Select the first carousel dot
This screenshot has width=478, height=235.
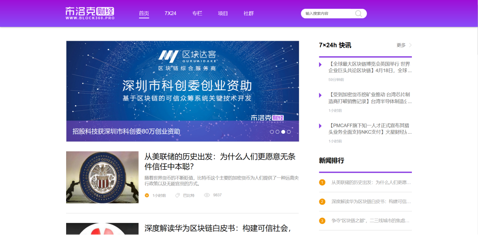tap(272, 132)
